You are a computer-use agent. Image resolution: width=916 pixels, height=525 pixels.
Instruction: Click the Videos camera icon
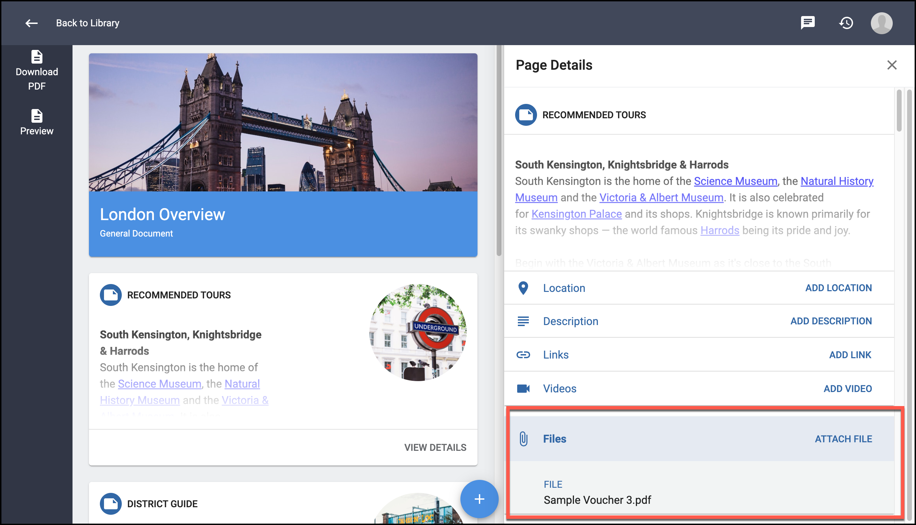click(523, 388)
